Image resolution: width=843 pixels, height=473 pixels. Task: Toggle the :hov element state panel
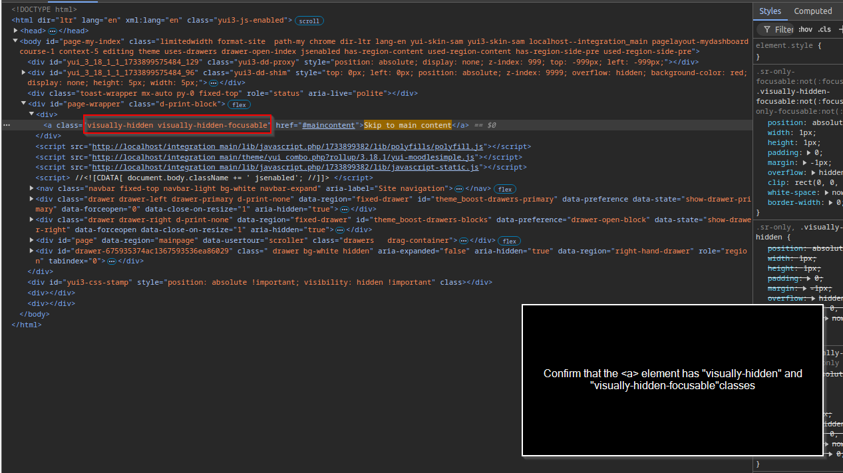(x=805, y=29)
